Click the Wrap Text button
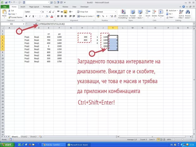This screenshot has height=147, width=196. [83, 12]
